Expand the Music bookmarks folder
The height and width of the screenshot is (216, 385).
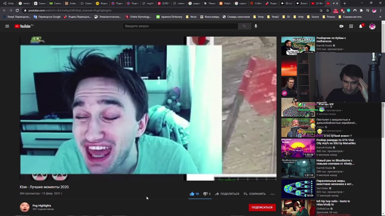pos(191,17)
